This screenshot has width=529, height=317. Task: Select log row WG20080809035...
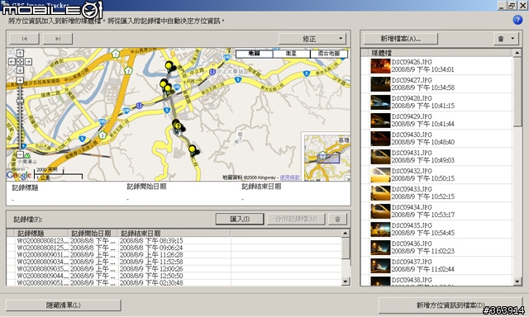(x=174, y=269)
